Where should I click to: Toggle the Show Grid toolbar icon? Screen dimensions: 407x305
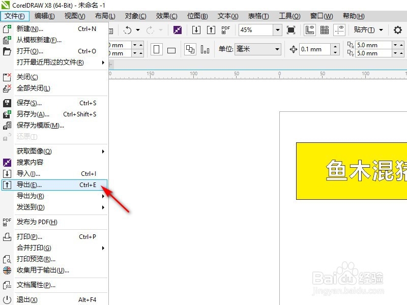[325, 30]
